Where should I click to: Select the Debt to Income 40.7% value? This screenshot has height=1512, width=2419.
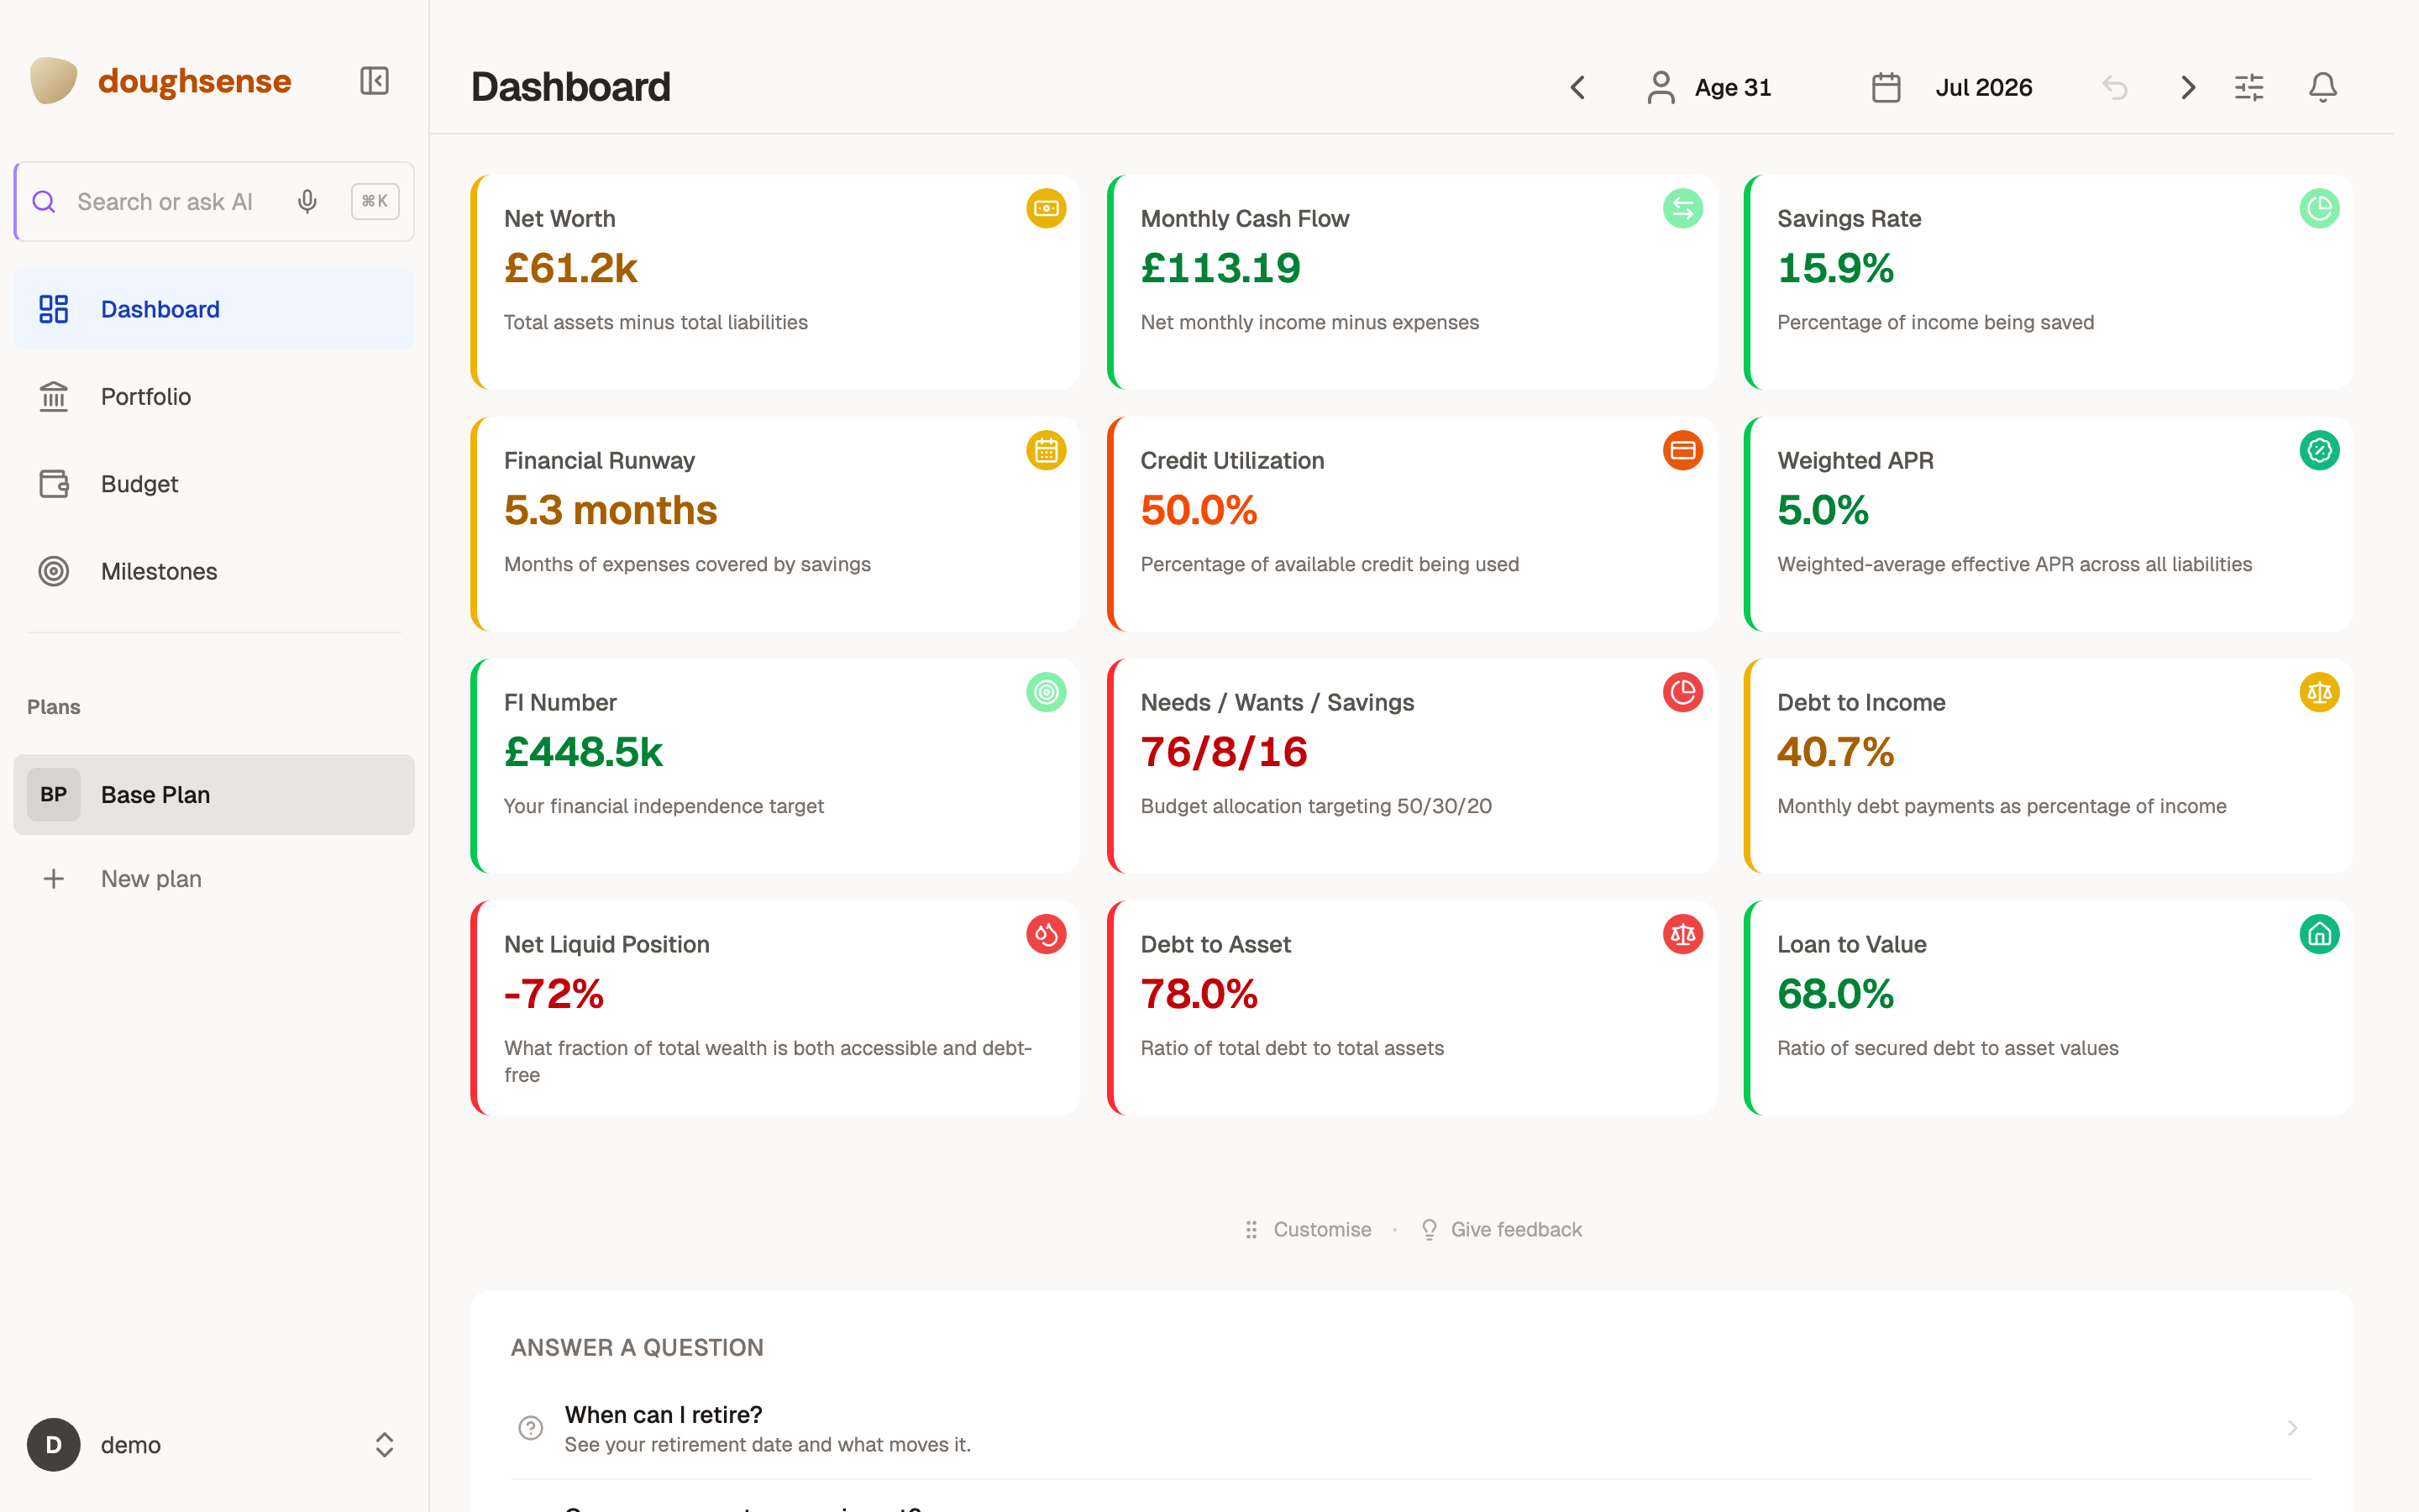[1835, 752]
